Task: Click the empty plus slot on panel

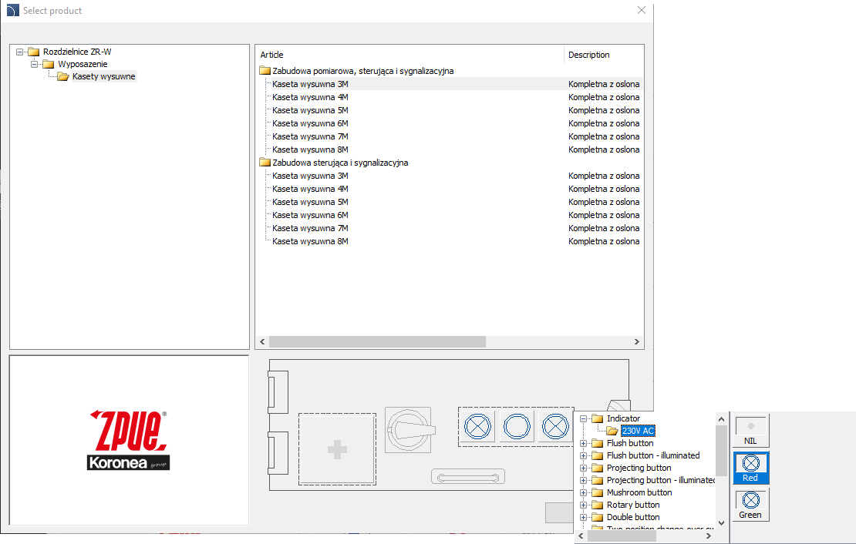Action: pos(337,451)
